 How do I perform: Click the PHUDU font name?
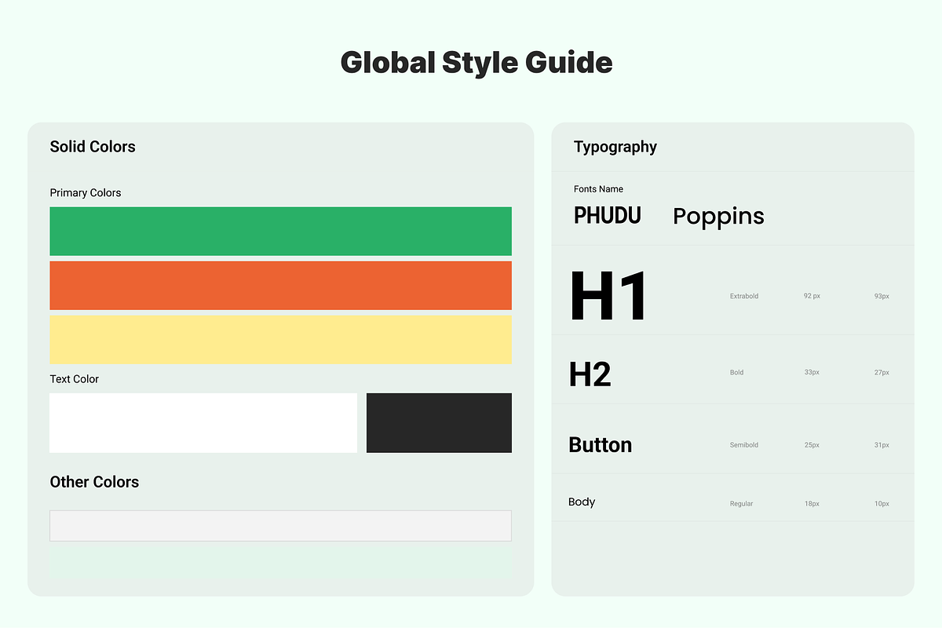[x=608, y=216]
